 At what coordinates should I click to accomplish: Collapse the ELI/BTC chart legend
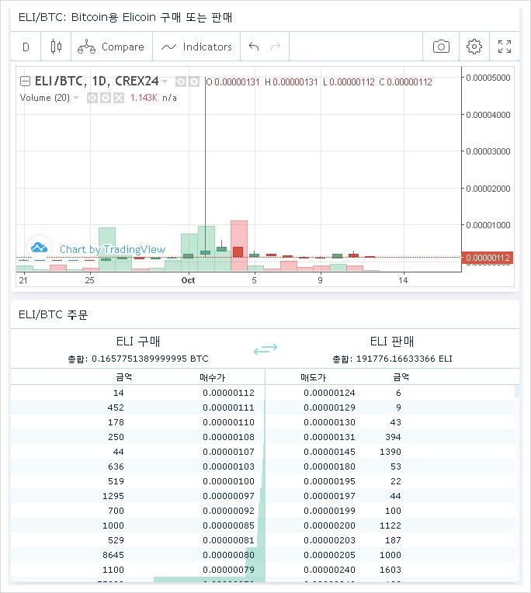[25, 81]
